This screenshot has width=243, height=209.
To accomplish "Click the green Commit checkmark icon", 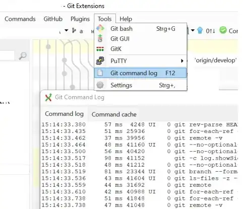I will [x=223, y=30].
